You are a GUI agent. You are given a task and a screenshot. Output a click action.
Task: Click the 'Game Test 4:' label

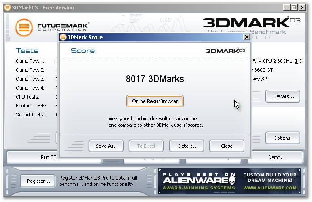click(30, 88)
